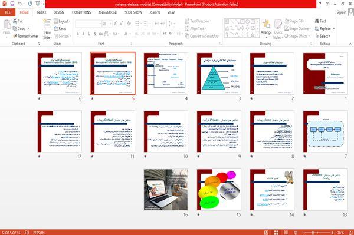This screenshot has height=235, width=354.
Task: Open font name combo box
Action: [88, 24]
